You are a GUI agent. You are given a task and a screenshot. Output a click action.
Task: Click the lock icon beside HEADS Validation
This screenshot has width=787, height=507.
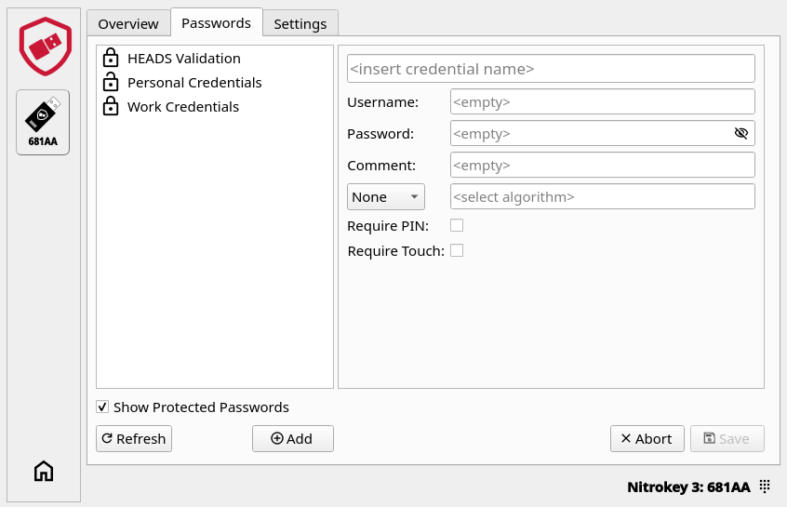click(x=111, y=59)
